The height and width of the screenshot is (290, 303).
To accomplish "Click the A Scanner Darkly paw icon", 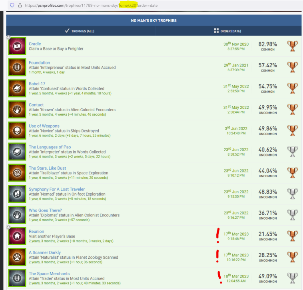I will 17,257.
